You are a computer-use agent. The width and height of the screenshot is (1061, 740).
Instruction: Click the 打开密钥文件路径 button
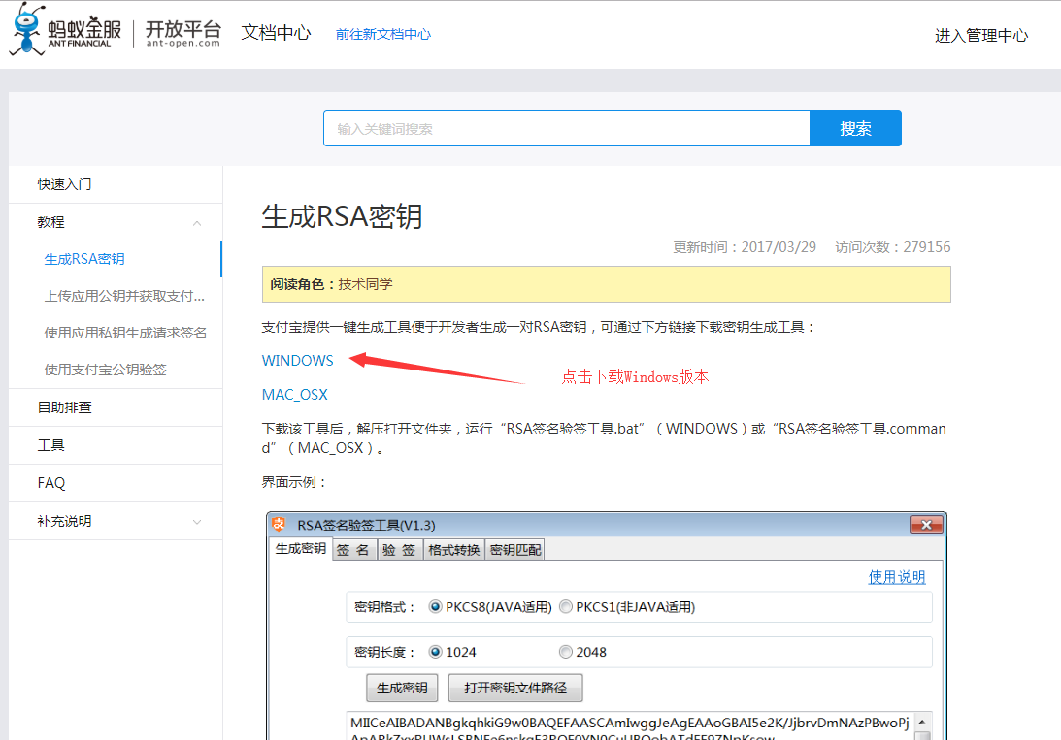515,688
